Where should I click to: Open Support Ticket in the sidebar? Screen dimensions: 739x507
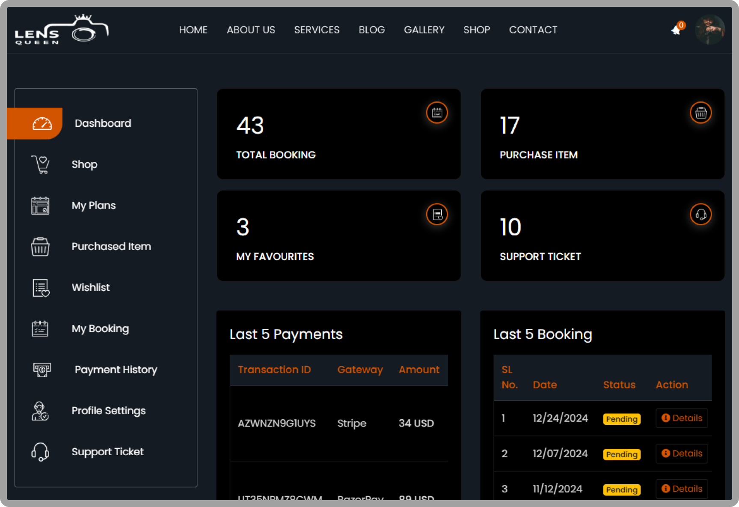[x=107, y=452]
